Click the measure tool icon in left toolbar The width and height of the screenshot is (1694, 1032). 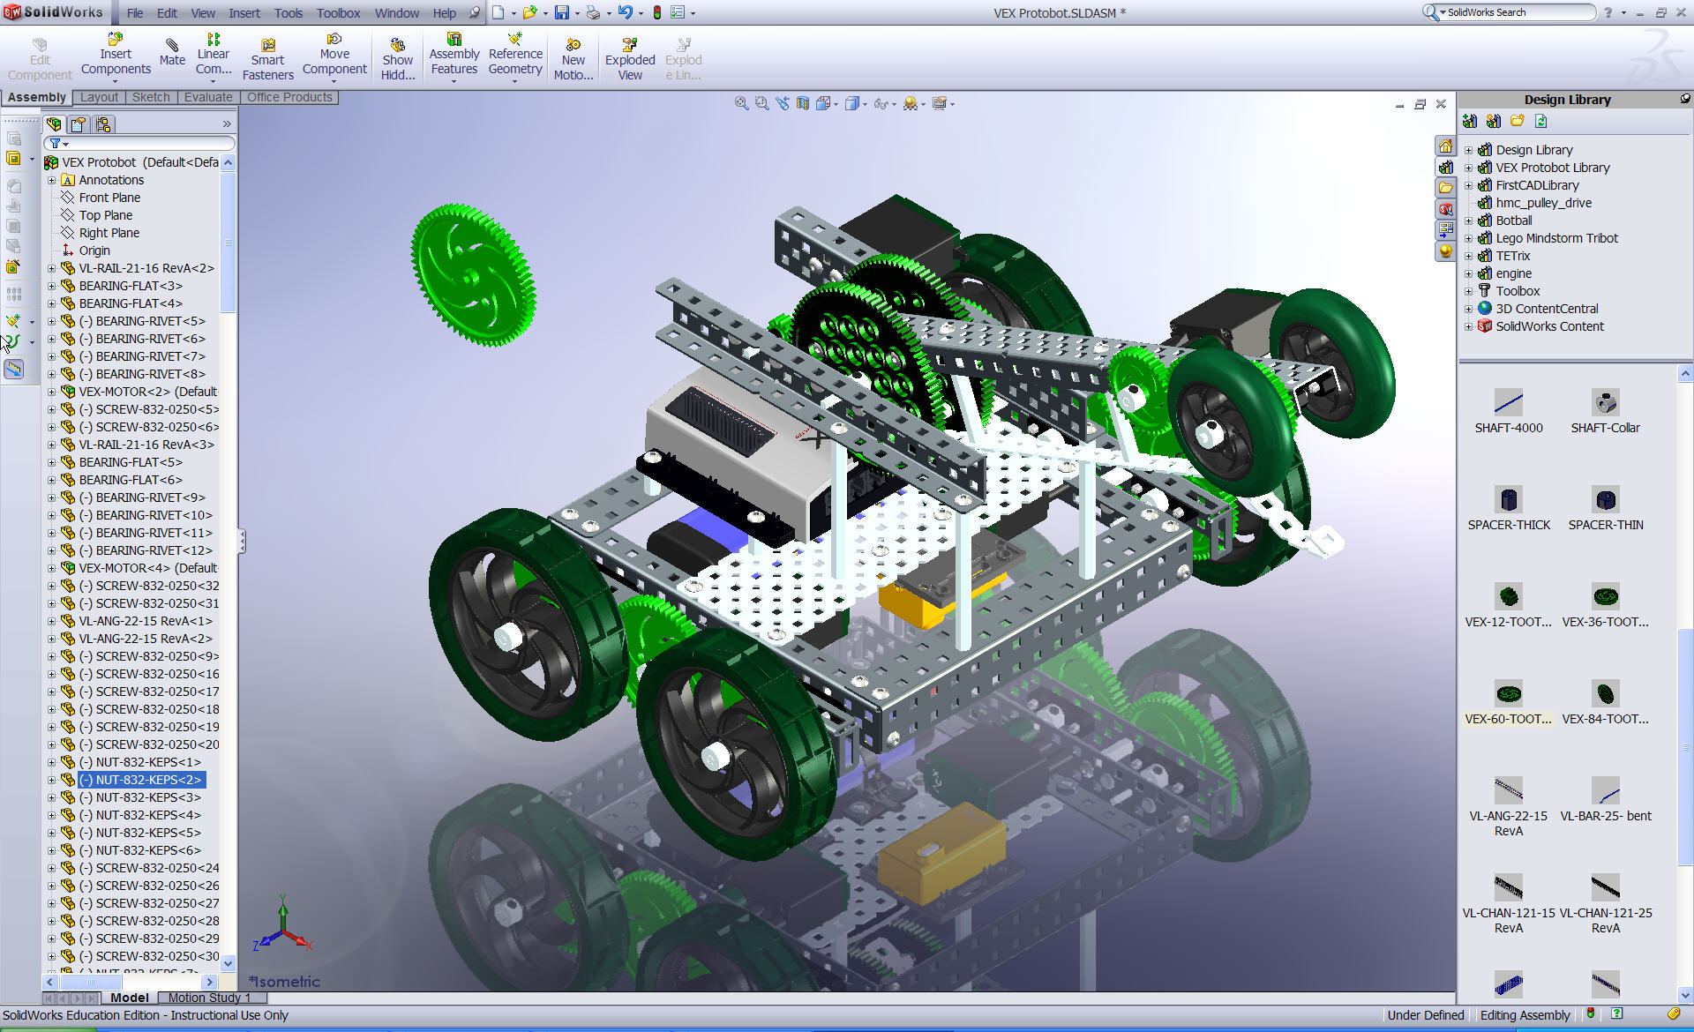point(14,369)
